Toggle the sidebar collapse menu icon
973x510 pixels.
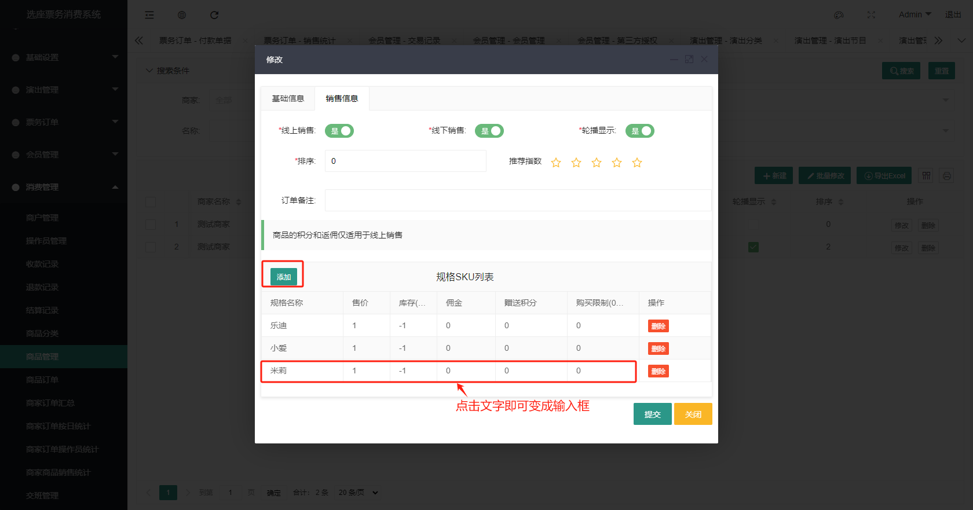pos(149,15)
